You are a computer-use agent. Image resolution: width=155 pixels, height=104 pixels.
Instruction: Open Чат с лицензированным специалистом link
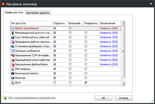click(32, 98)
